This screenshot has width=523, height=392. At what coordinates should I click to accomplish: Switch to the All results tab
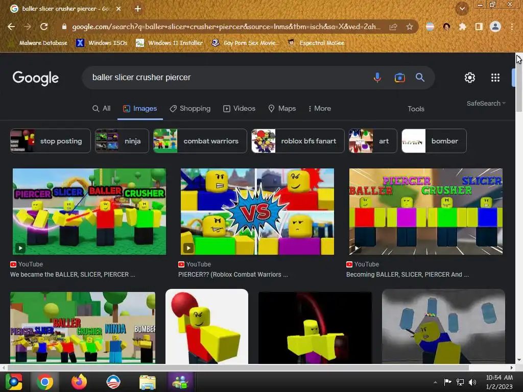(102, 108)
